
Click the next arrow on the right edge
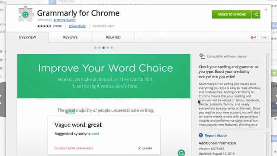[274, 99]
